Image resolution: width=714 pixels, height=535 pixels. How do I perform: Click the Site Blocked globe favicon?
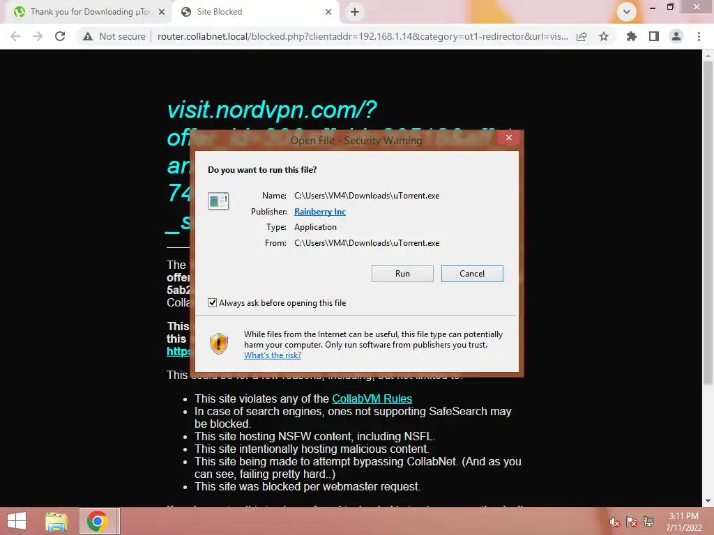[185, 12]
